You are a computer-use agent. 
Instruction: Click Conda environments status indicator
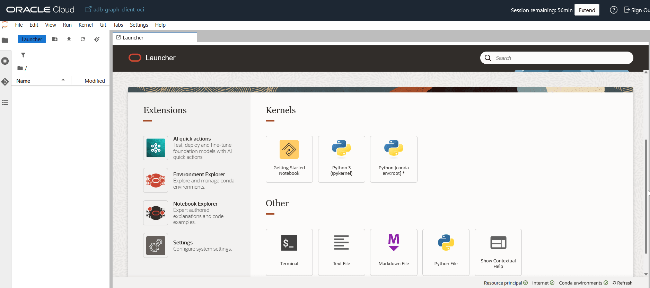click(583, 283)
